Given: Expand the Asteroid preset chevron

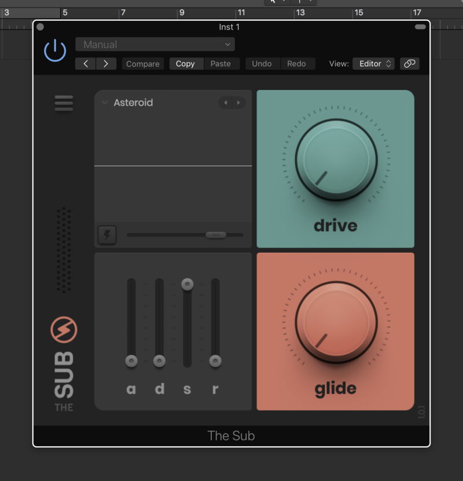Looking at the screenshot, I should tap(105, 103).
